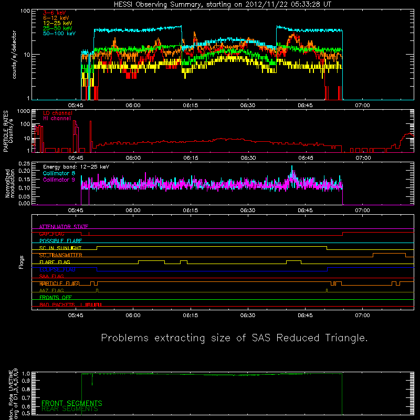Click the AAZ_FLAG label

[51, 290]
